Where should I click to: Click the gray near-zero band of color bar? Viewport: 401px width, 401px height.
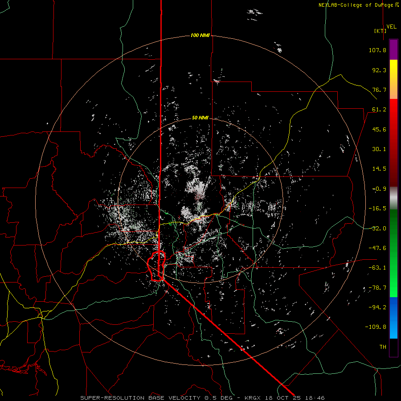coord(393,197)
